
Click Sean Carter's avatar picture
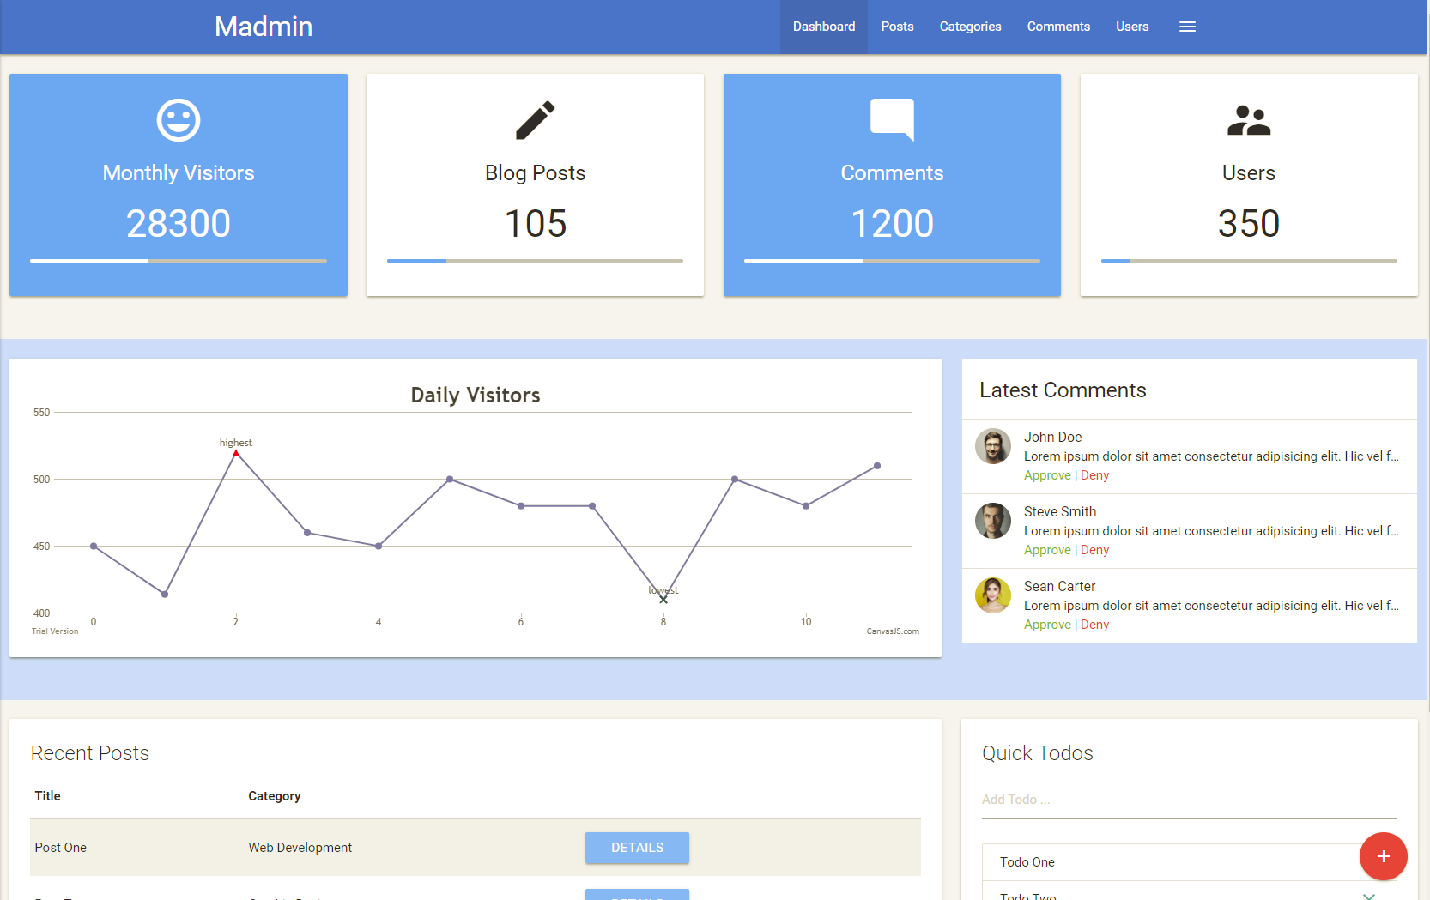(x=993, y=595)
